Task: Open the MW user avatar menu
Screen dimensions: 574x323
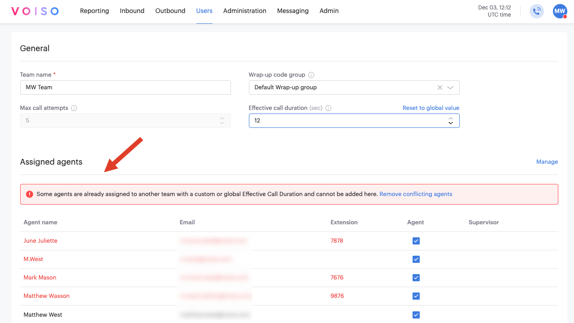Action: pos(560,11)
